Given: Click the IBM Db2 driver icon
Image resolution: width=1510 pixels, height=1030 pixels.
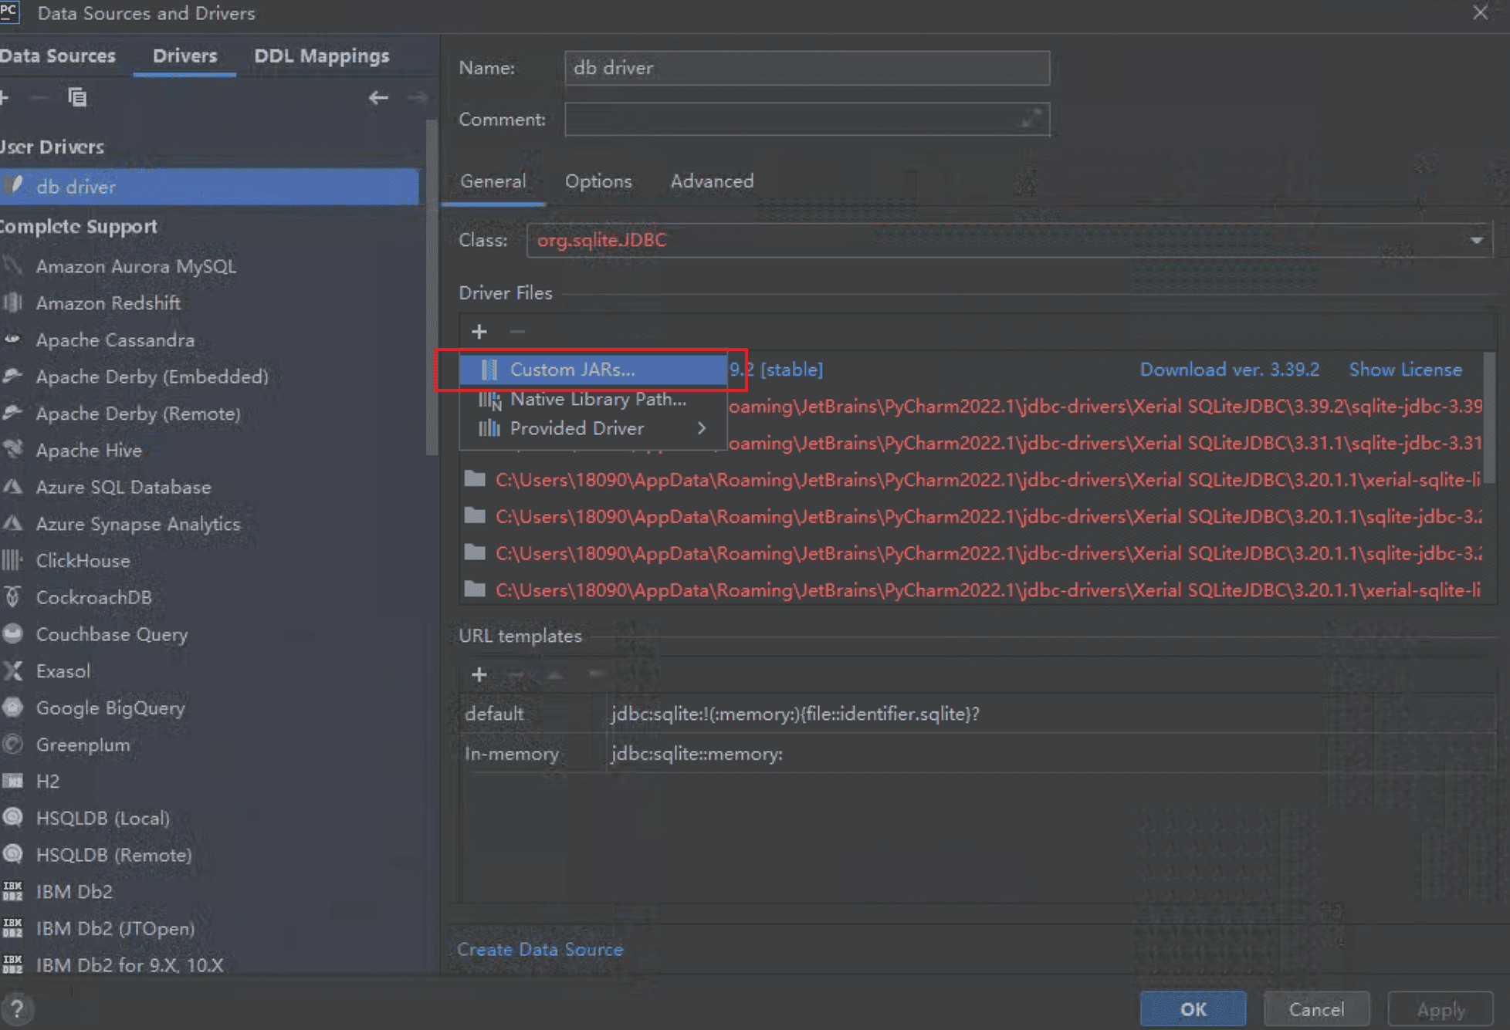Looking at the screenshot, I should click(12, 891).
